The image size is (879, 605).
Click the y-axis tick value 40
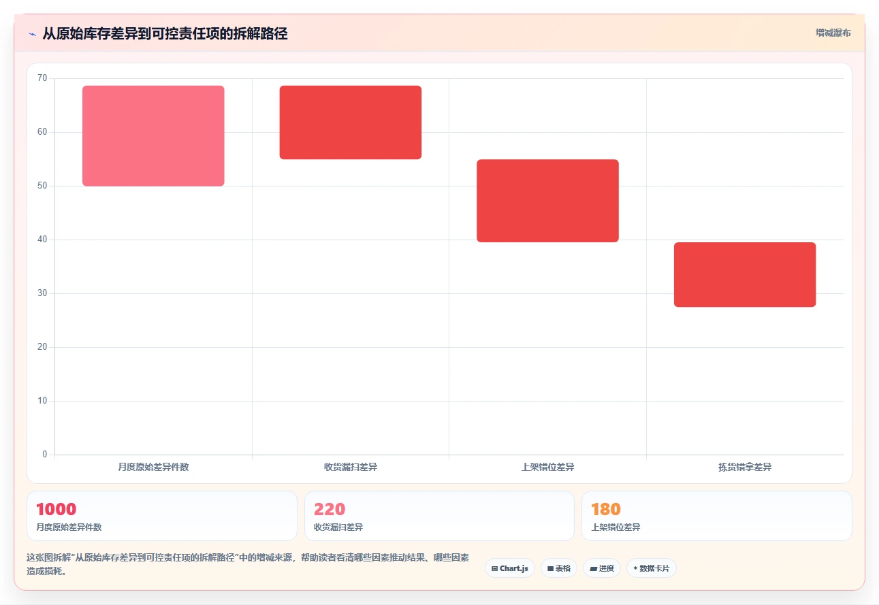(42, 240)
